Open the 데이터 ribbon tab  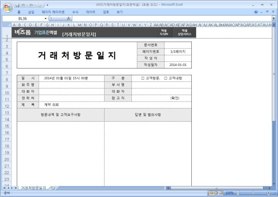90,12
